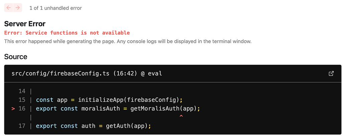The width and height of the screenshot is (346, 140).
Task: Go to the next error arrow
Action: tap(18, 8)
